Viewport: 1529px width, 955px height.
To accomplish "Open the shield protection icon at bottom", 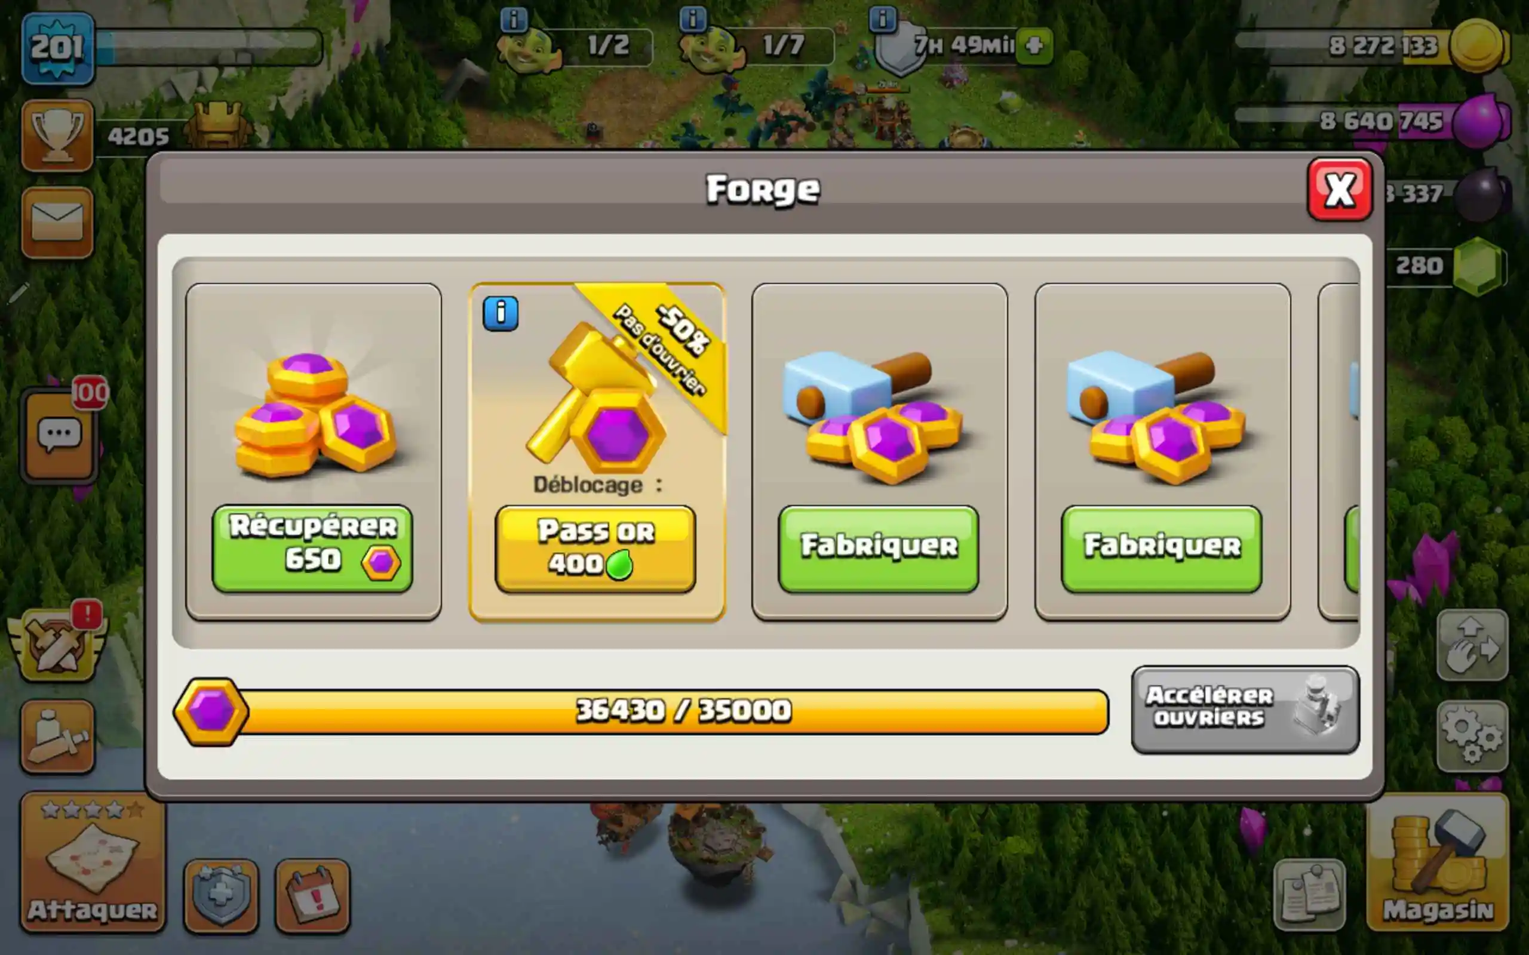I will (221, 896).
